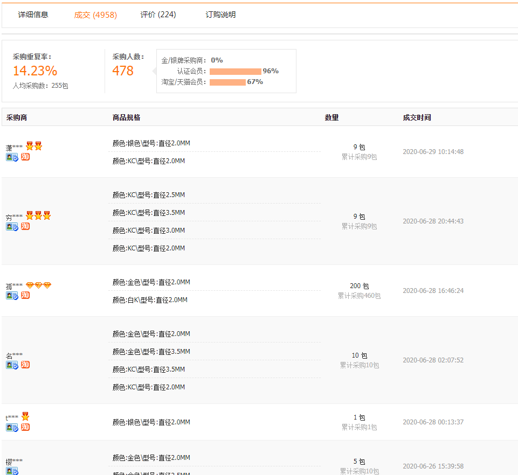Switch to the 详细信息 tab
The height and width of the screenshot is (475, 518).
click(x=33, y=15)
